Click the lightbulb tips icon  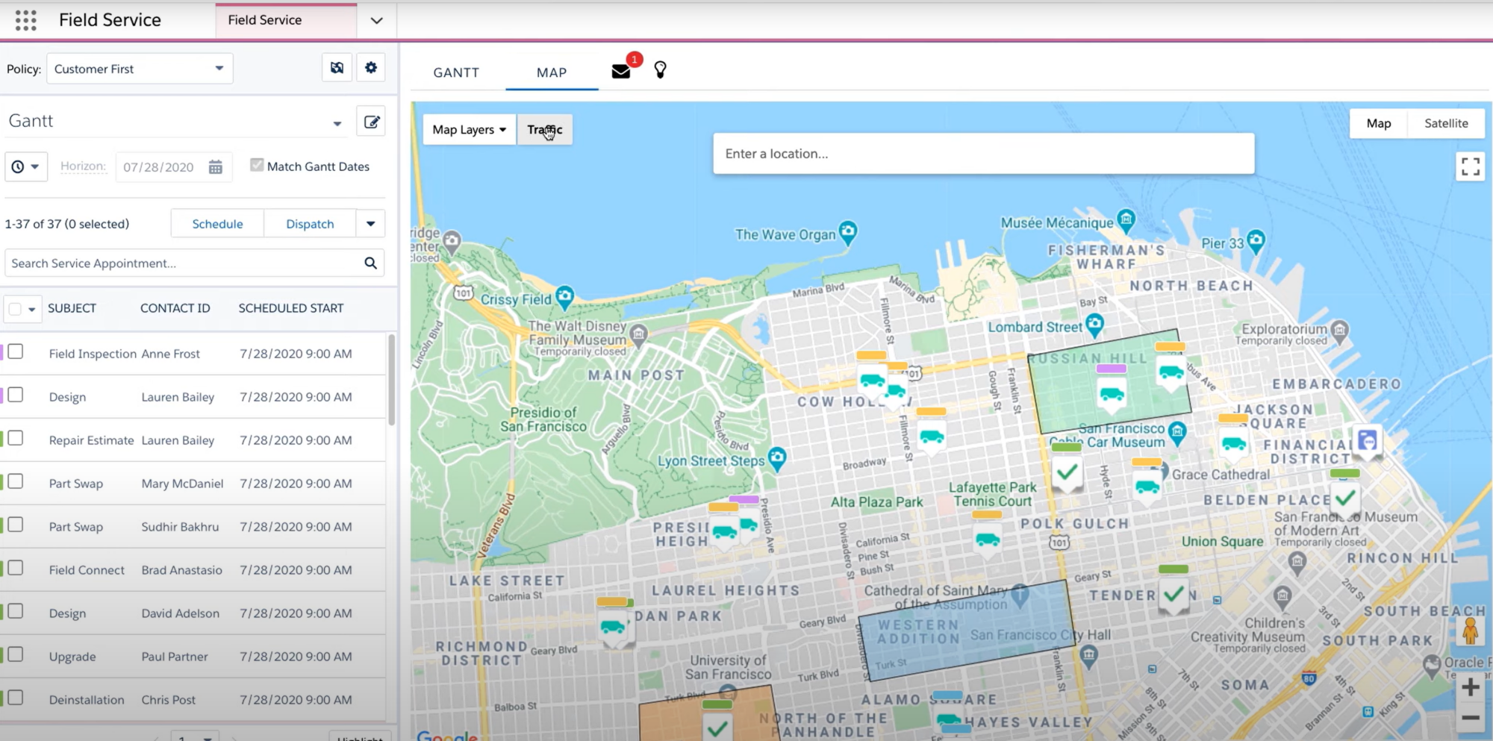[660, 70]
